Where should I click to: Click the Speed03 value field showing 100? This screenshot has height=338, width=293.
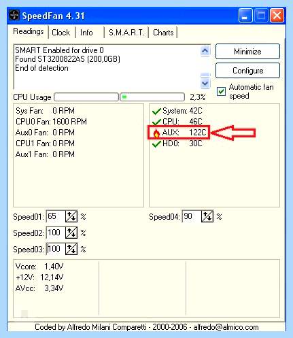click(x=56, y=249)
